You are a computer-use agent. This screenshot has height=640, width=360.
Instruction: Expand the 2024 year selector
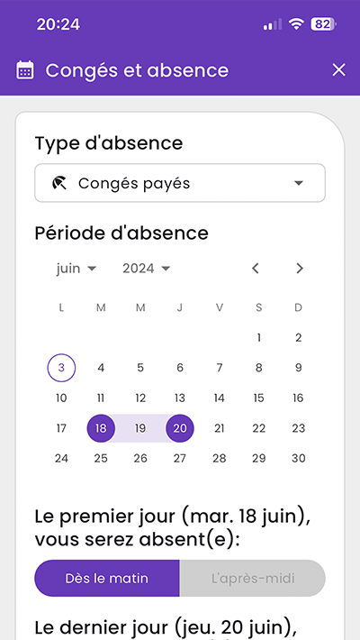(147, 268)
